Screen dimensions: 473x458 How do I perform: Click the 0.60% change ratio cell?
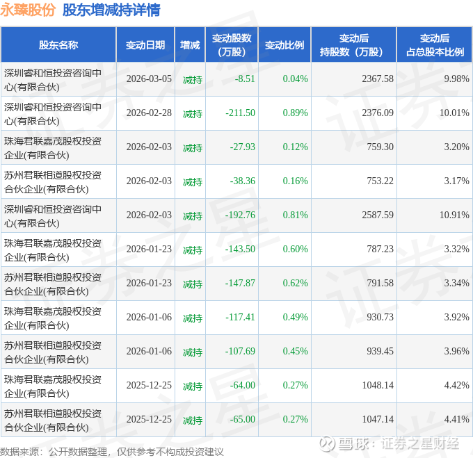click(x=296, y=249)
